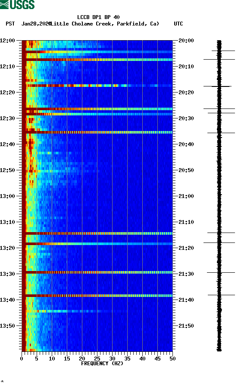238x386 pixels.
Task: Click the Jan28 date label
Action: tap(36, 24)
